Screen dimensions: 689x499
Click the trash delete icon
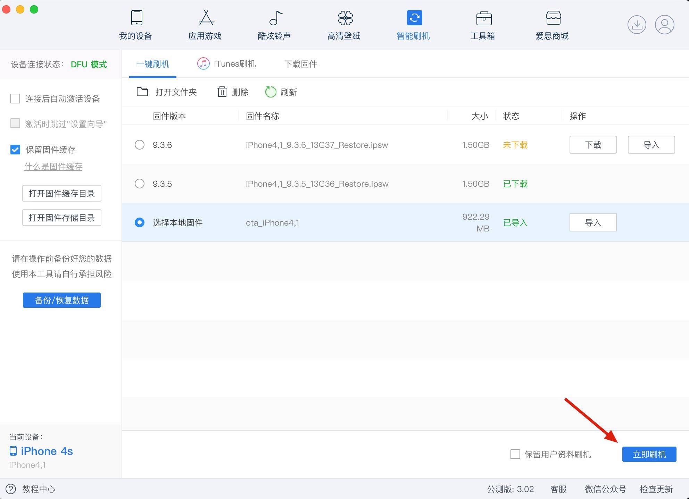pos(222,92)
